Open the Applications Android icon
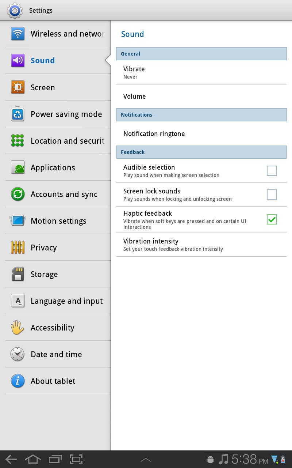Image resolution: width=292 pixels, height=468 pixels. pyautogui.click(x=18, y=167)
